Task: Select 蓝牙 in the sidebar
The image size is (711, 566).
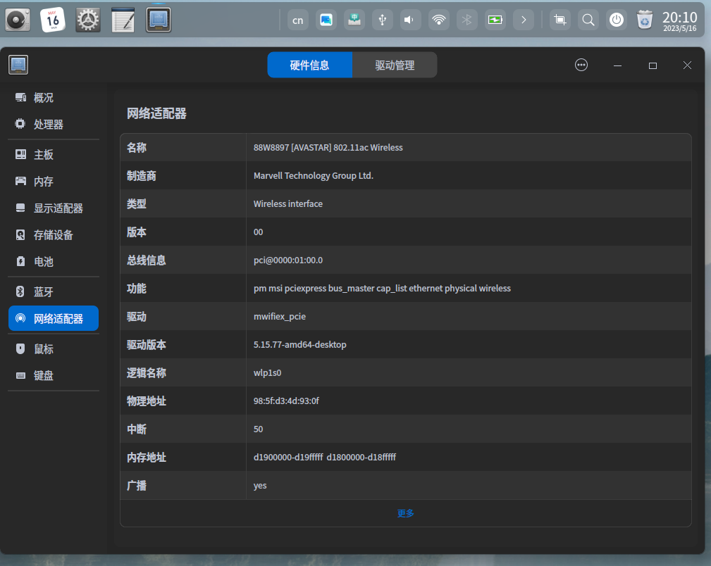Action: pyautogui.click(x=54, y=292)
